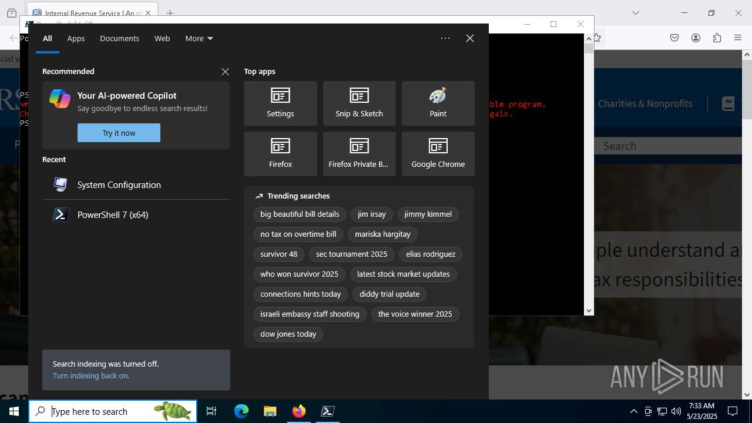The height and width of the screenshot is (423, 752).
Task: Open File Explorer from the taskbar
Action: coord(270,411)
